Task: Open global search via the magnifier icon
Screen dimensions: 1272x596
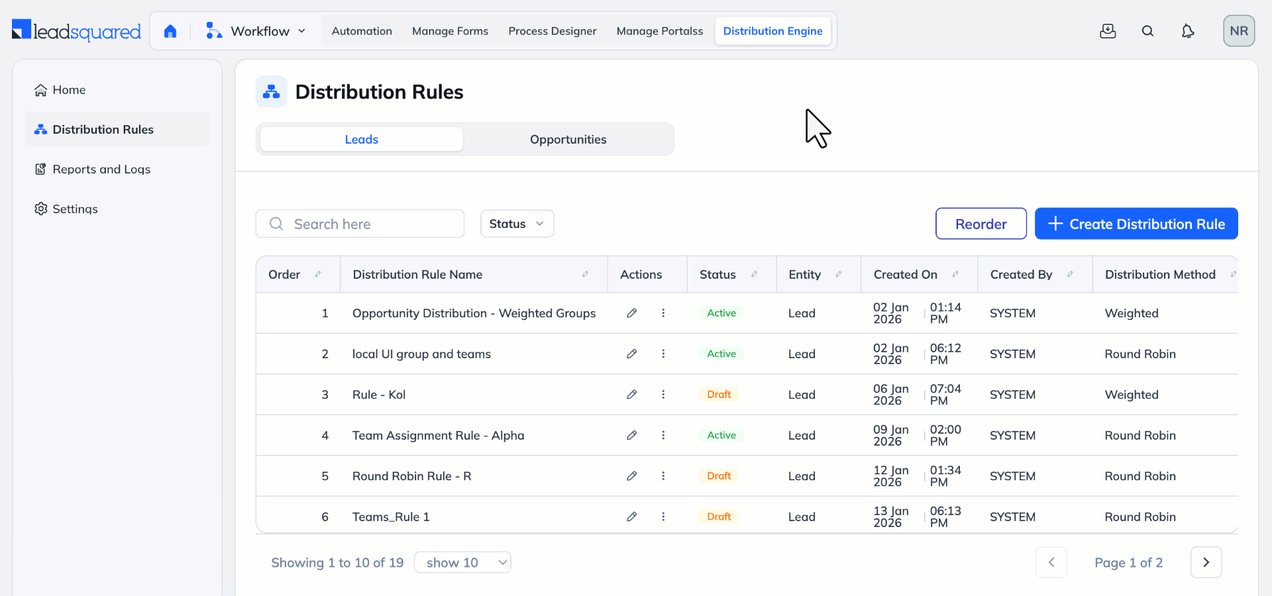Action: tap(1148, 30)
